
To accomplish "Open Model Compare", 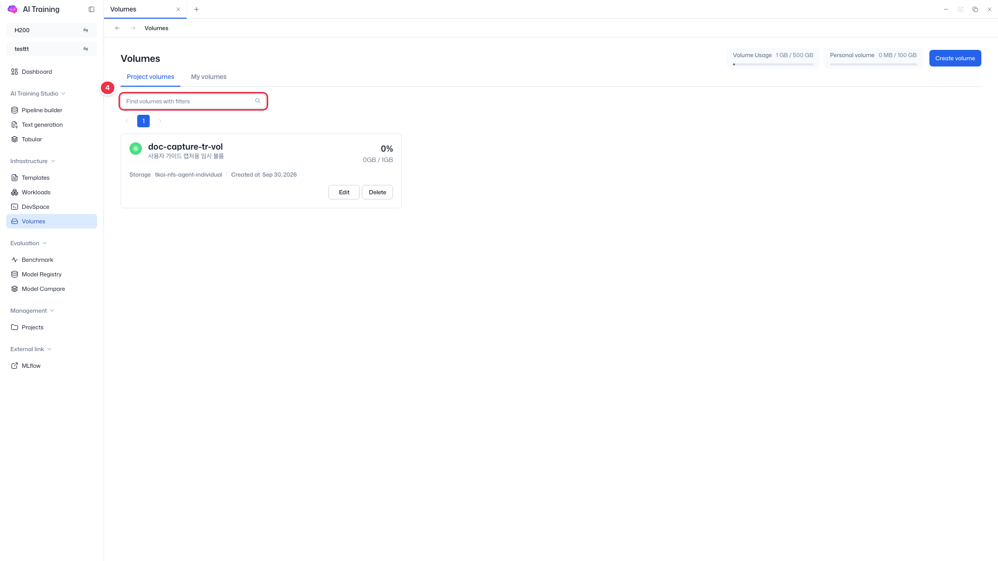I will click(x=51, y=289).
